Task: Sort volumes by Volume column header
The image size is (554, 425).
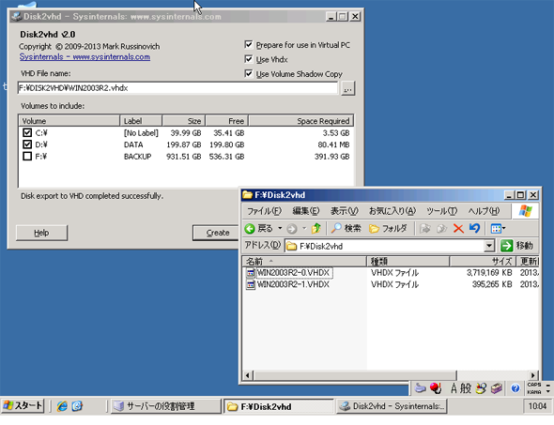Action: point(69,121)
